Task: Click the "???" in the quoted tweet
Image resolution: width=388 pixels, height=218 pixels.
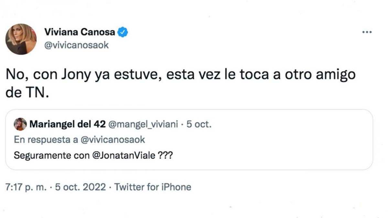Action: (x=165, y=155)
